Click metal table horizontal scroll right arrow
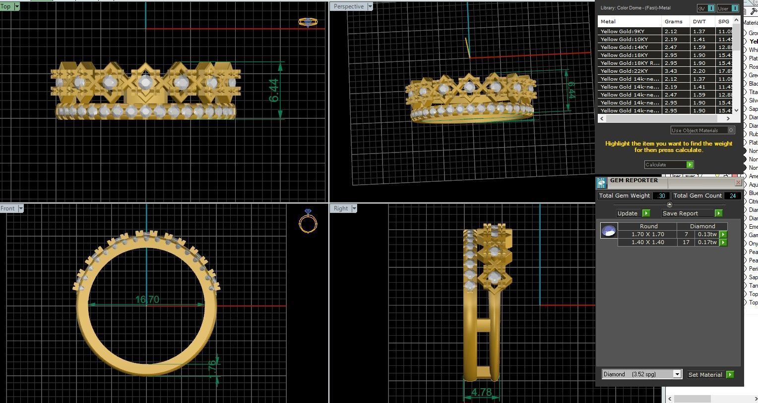758x403 pixels. click(728, 118)
